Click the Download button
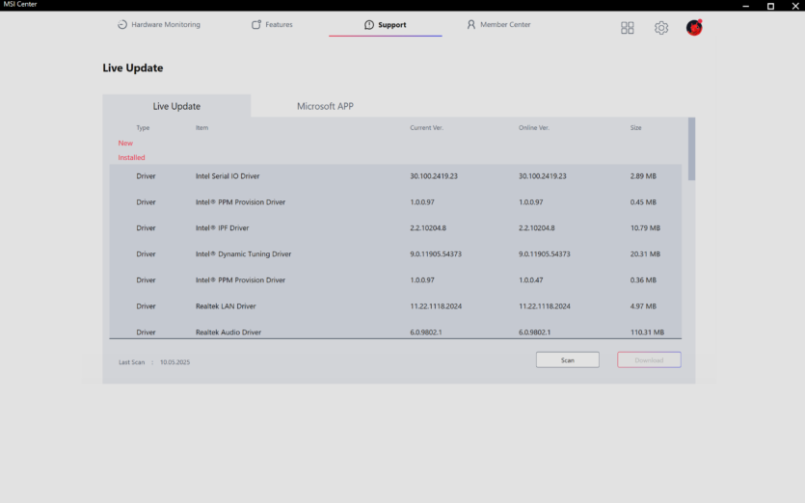The image size is (805, 503). [x=649, y=359]
